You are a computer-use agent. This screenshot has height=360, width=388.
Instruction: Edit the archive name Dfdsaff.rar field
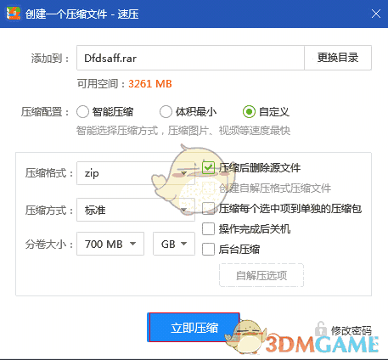(x=190, y=58)
